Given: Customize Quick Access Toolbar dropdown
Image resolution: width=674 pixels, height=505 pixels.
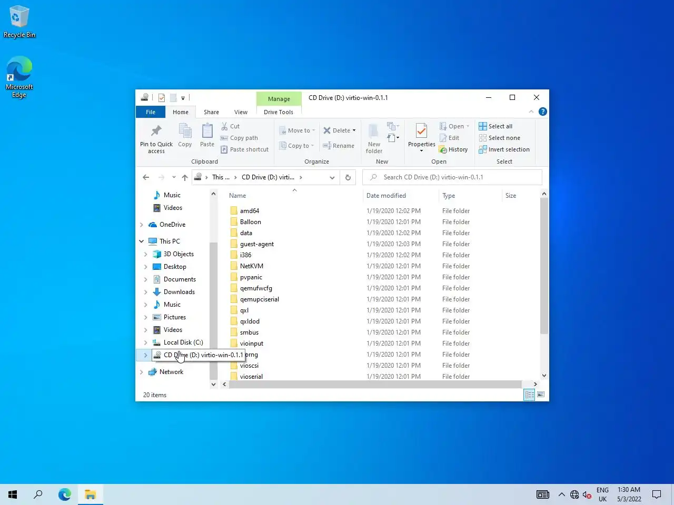Looking at the screenshot, I should click(183, 98).
